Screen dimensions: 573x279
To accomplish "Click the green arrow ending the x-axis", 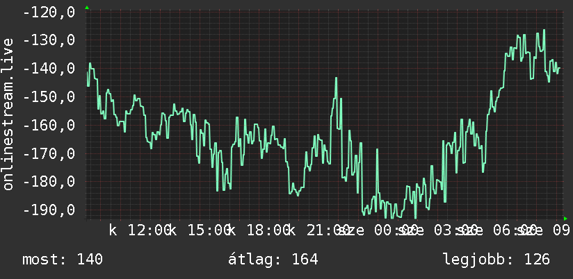I will click(x=565, y=219).
